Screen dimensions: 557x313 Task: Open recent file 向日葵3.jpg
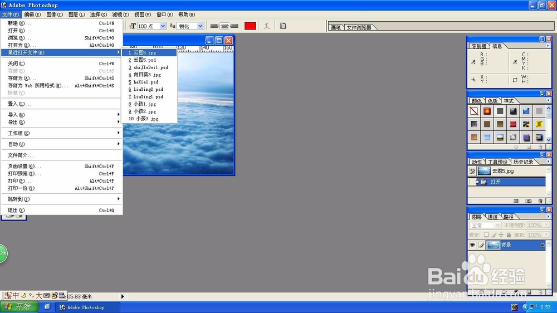click(x=149, y=75)
